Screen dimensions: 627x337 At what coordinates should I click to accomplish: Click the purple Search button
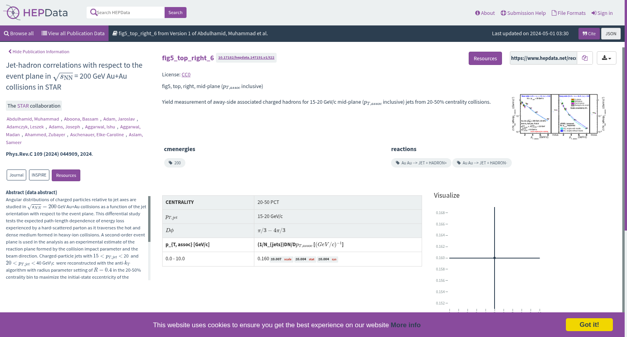175,13
